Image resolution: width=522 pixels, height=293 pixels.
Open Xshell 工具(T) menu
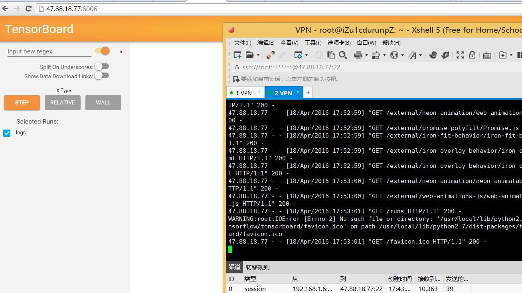(313, 43)
